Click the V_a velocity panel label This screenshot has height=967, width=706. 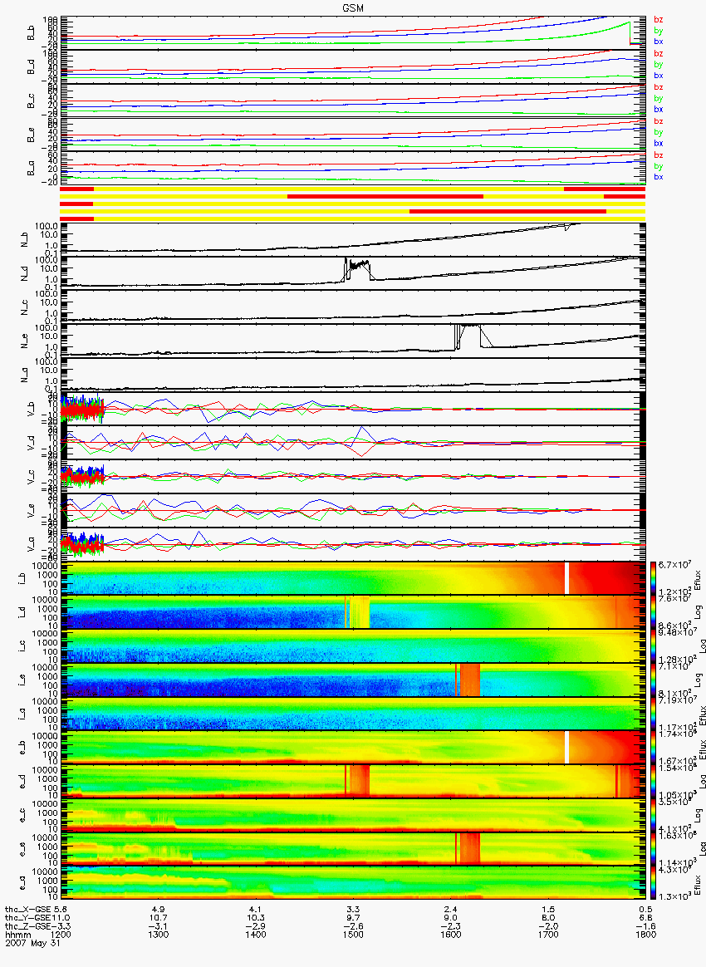[x=30, y=544]
